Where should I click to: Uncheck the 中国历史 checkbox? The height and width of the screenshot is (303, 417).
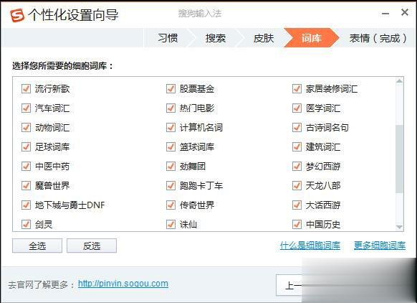(297, 224)
